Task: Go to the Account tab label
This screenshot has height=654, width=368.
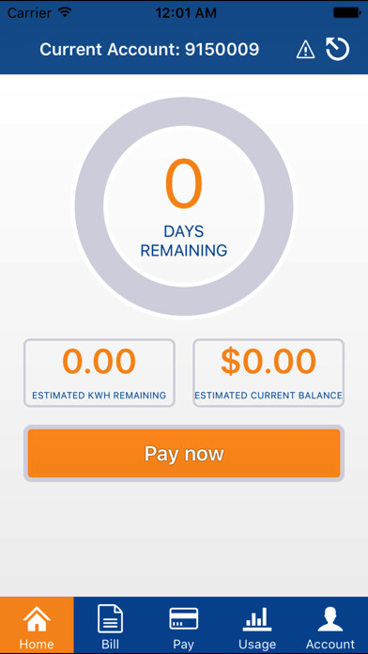Action: (330, 645)
